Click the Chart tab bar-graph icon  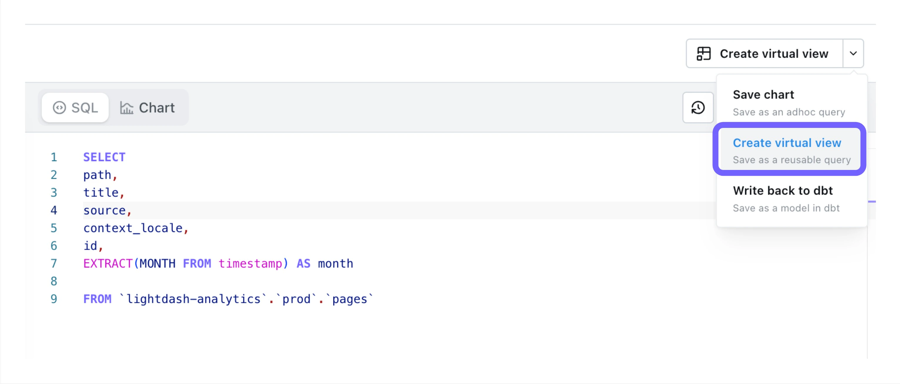(126, 108)
